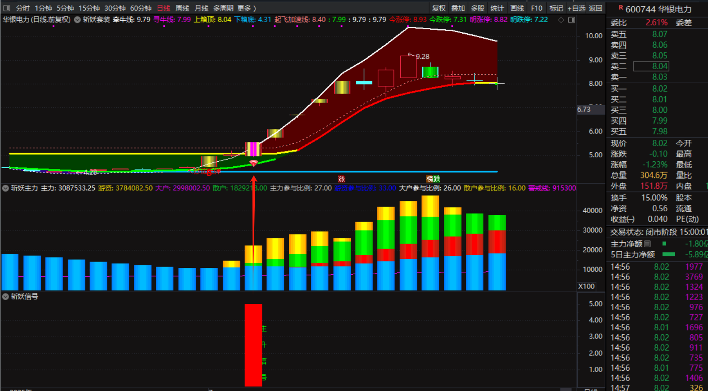This screenshot has height=391, width=708.
Task: Click the sidebar panel toggle icon at top-left
Action: point(6,8)
